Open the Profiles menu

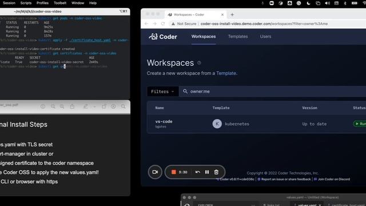pyautogui.click(x=42, y=3)
